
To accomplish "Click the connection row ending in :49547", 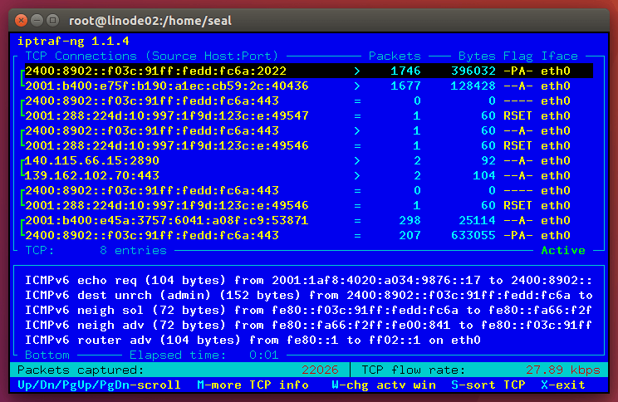I will coord(166,115).
